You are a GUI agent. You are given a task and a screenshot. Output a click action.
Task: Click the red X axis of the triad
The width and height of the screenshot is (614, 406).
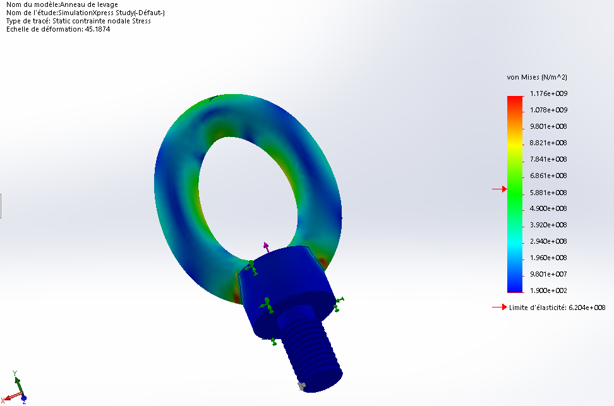coord(11,397)
